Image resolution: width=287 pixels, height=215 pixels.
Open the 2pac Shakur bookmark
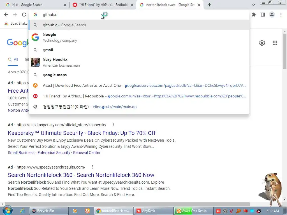(17, 24)
